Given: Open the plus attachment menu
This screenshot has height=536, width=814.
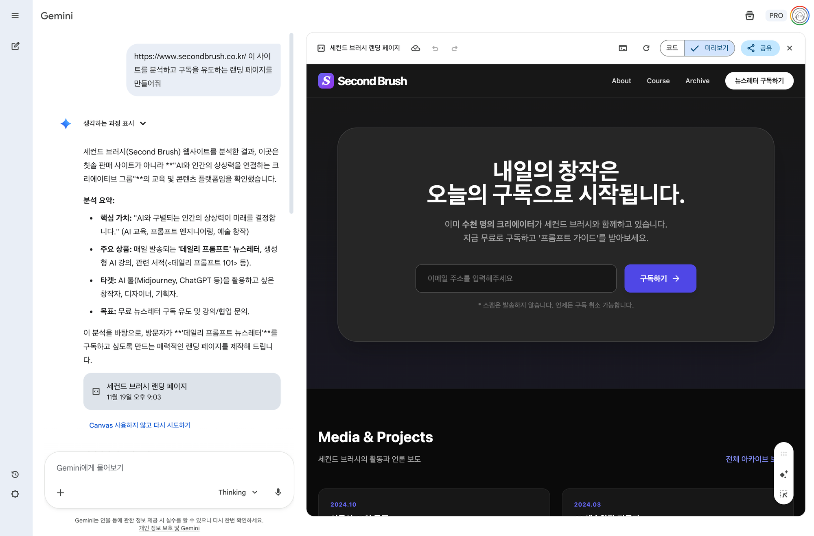Looking at the screenshot, I should (x=60, y=493).
